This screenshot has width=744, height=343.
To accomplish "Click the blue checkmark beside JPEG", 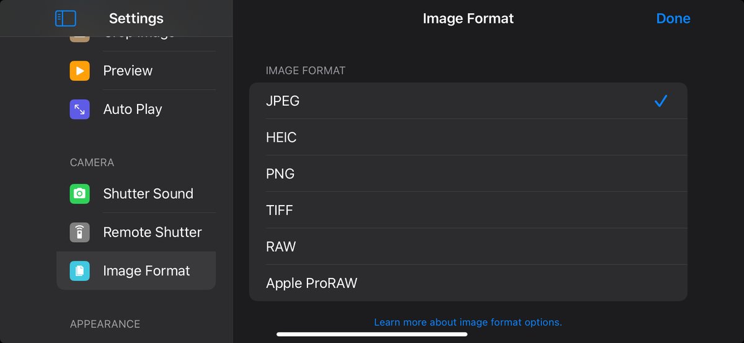I will tap(660, 101).
